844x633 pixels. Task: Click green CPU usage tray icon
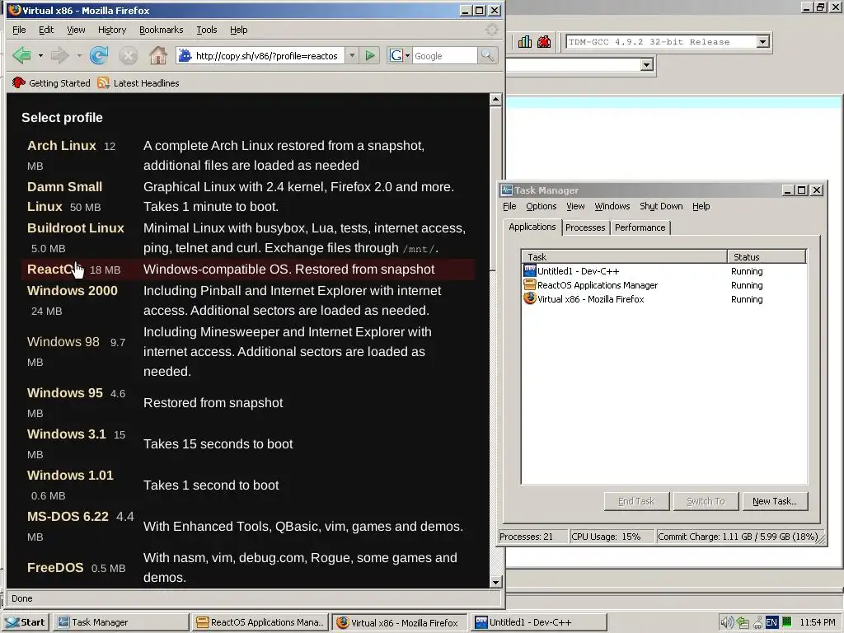tap(786, 622)
